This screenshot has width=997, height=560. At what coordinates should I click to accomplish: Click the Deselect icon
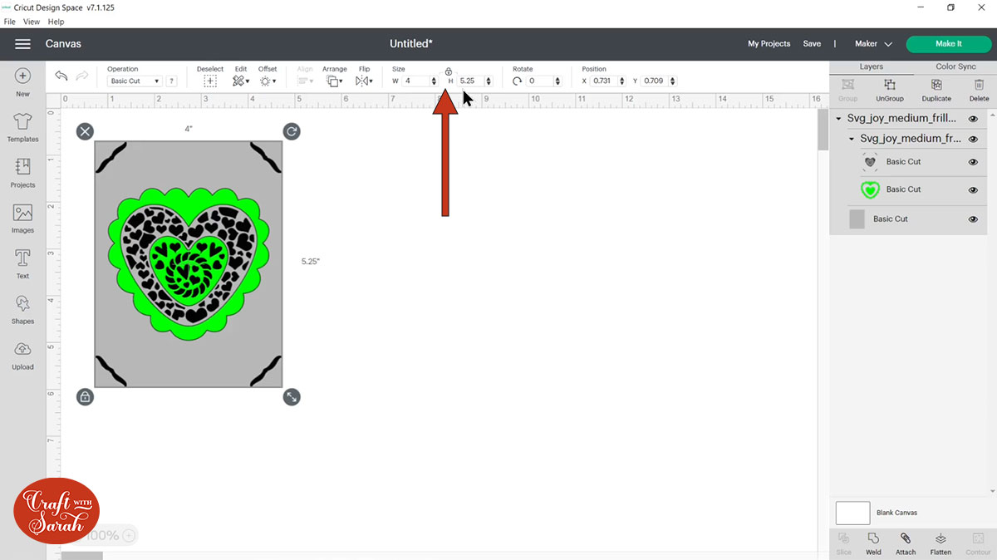(210, 81)
